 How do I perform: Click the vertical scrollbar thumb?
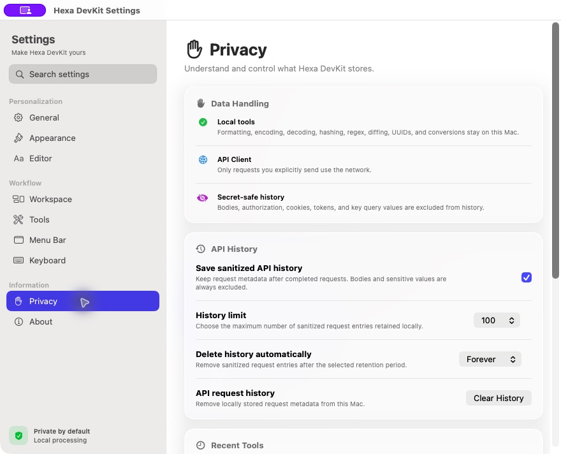555,150
